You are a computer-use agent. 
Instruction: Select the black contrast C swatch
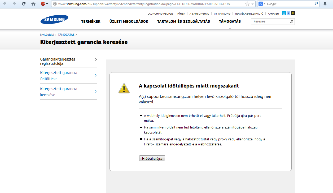tap(293, 13)
